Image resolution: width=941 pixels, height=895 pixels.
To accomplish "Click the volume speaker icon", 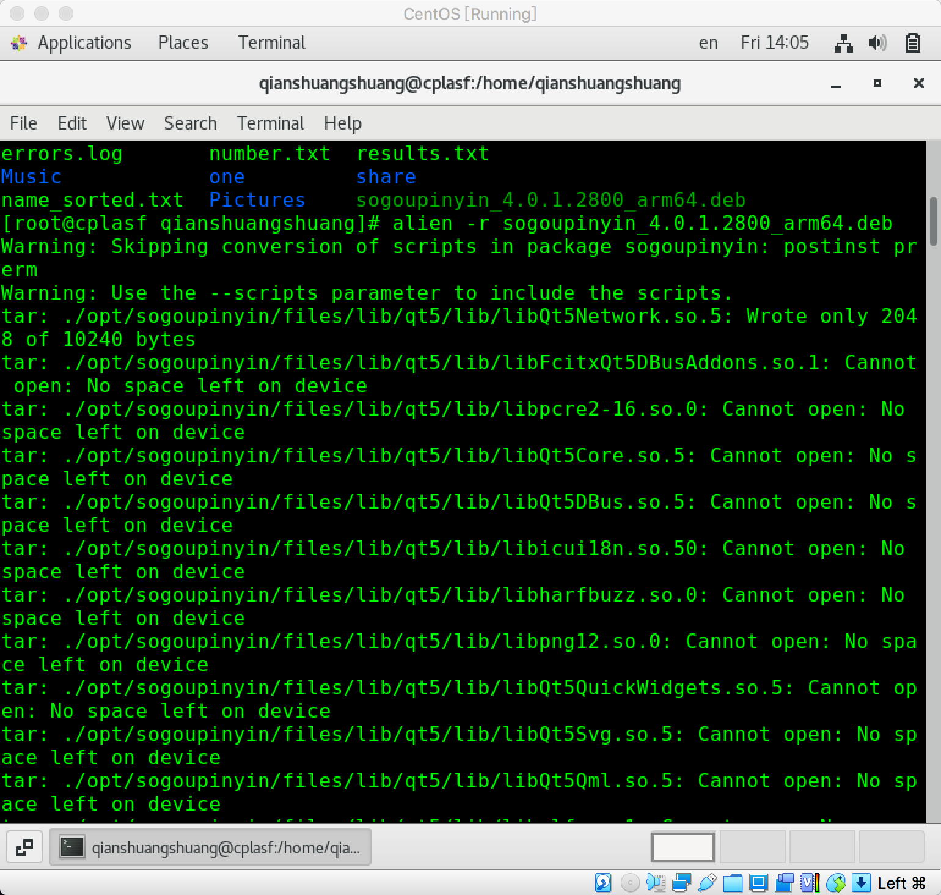I will click(877, 43).
